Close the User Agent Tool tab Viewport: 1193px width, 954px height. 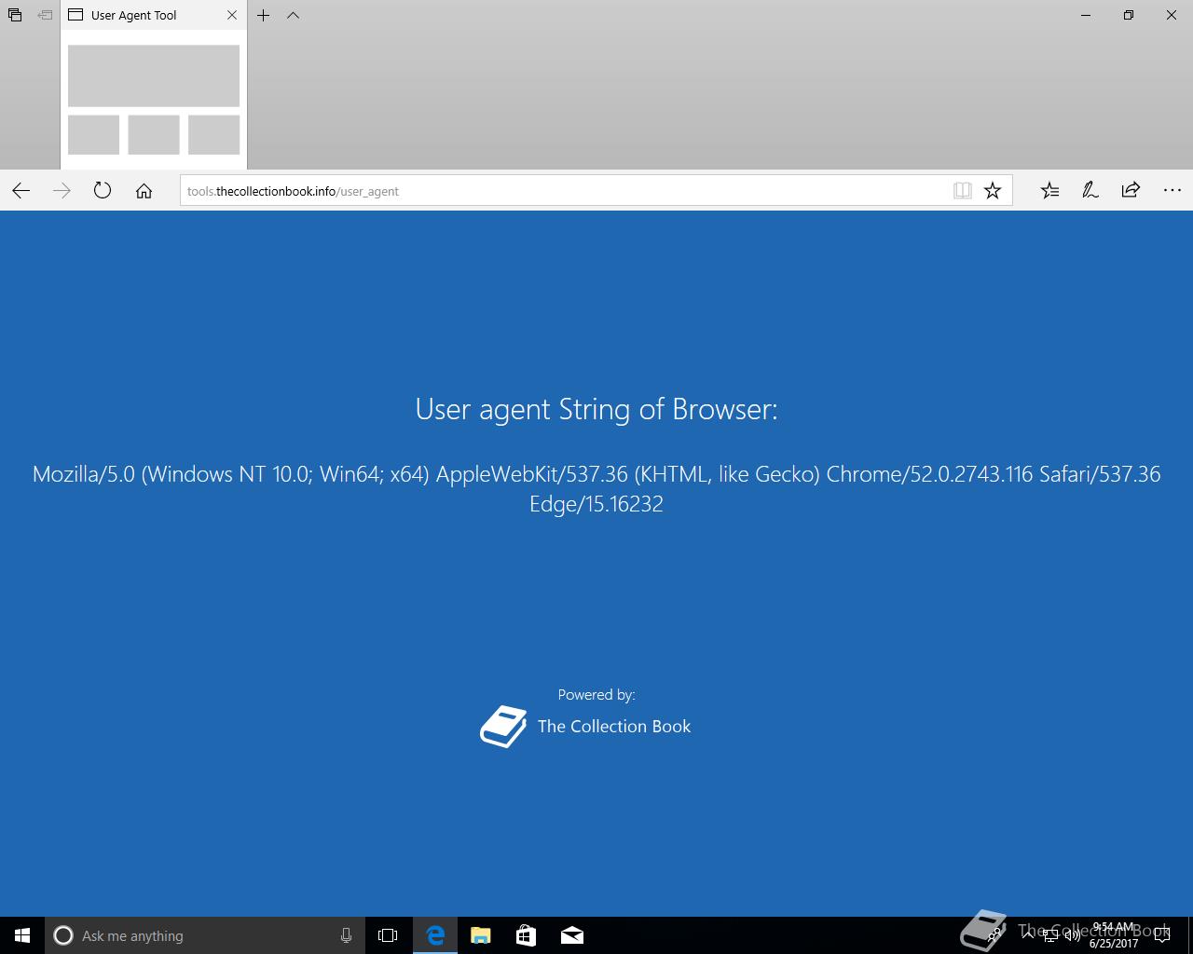tap(232, 15)
